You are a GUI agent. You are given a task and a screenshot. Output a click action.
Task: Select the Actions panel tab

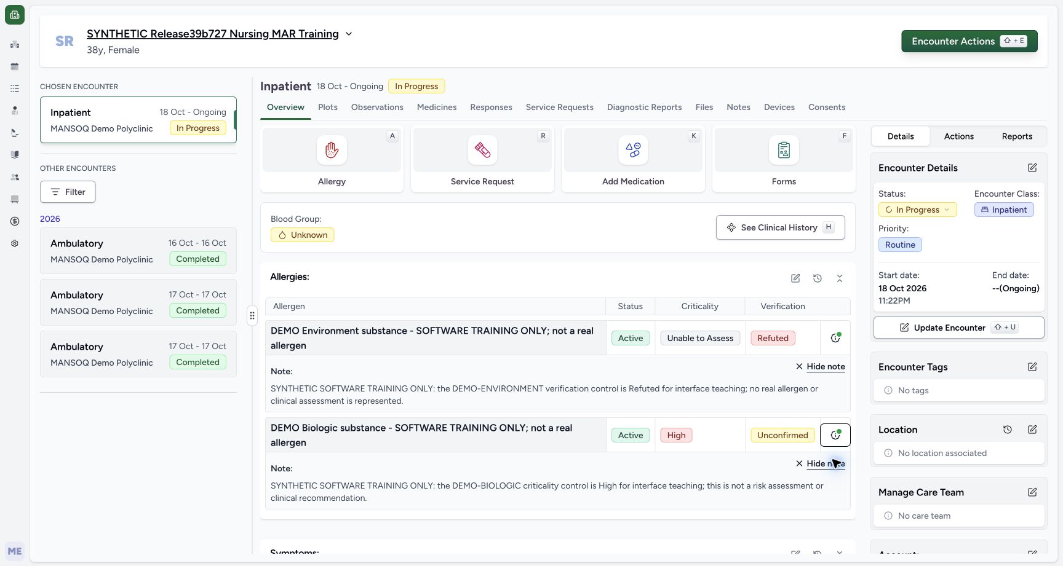tap(959, 136)
